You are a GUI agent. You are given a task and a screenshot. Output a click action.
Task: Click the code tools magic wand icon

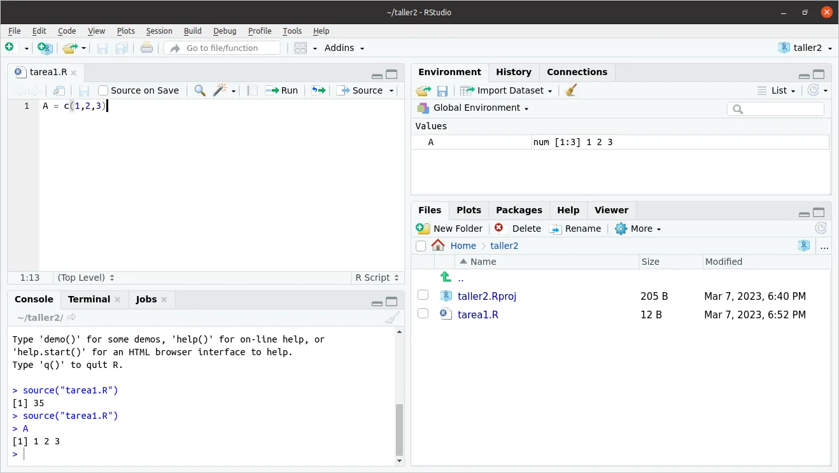(x=220, y=90)
